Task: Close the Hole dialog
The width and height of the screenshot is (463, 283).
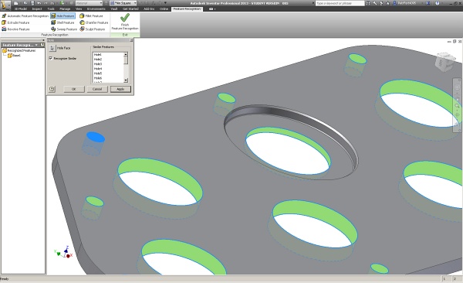Action: coord(131,40)
